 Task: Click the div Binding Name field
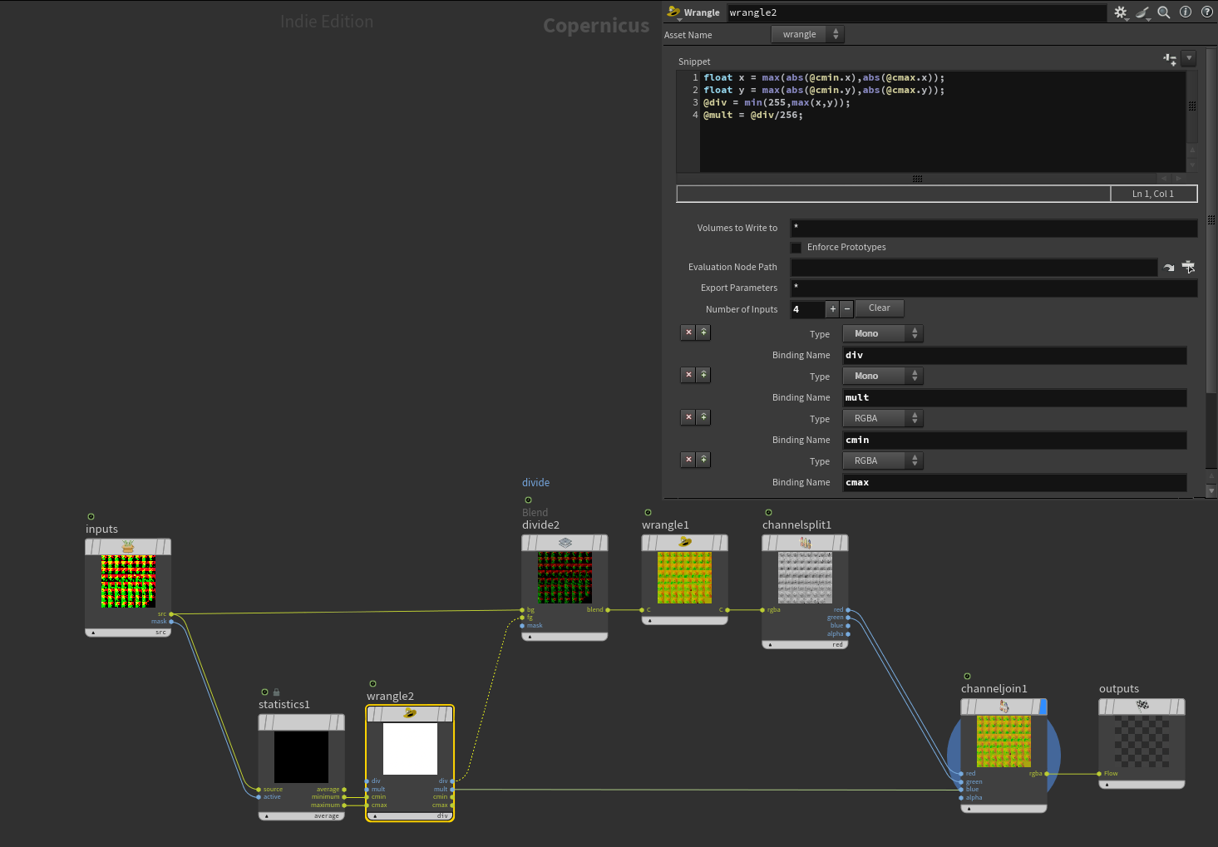tap(1014, 356)
